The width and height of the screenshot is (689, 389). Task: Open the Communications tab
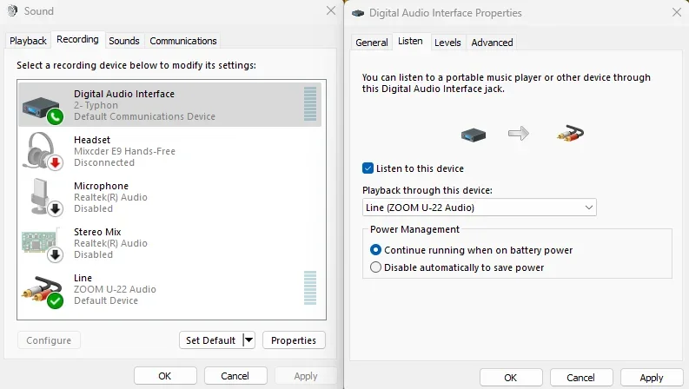(x=182, y=41)
